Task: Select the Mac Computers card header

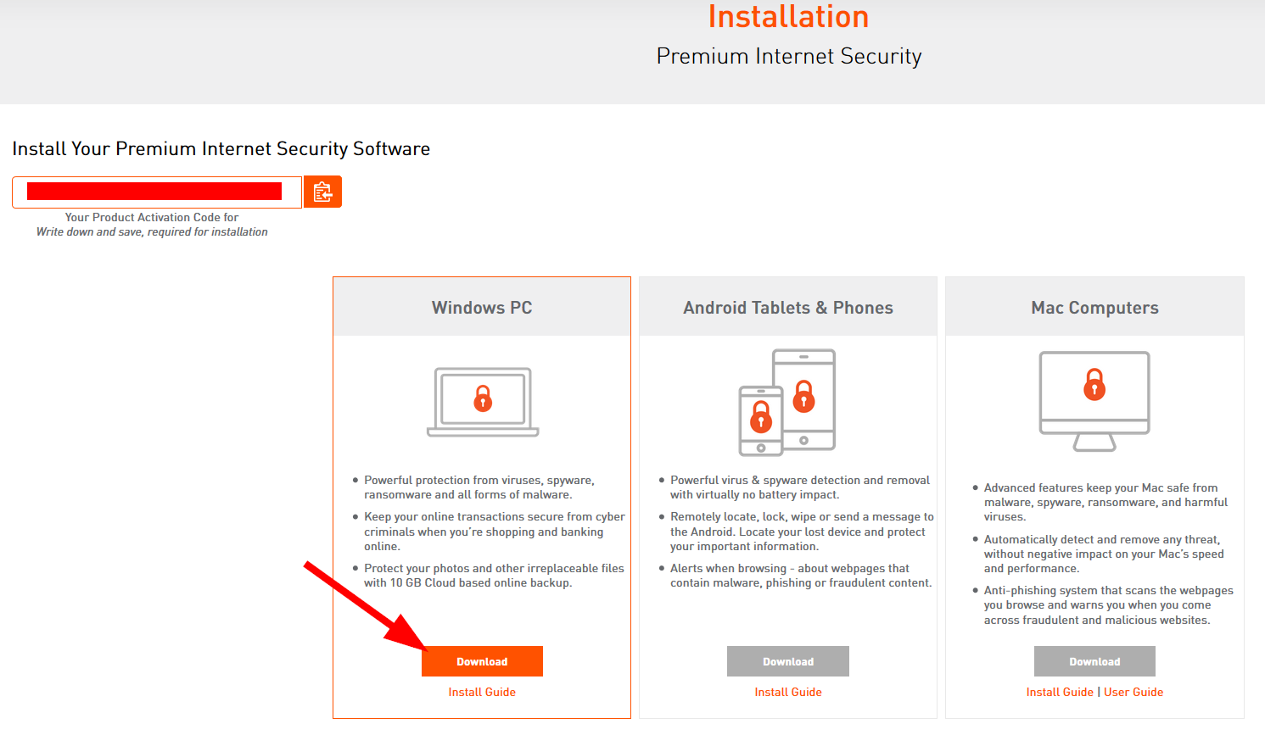Action: point(1094,307)
